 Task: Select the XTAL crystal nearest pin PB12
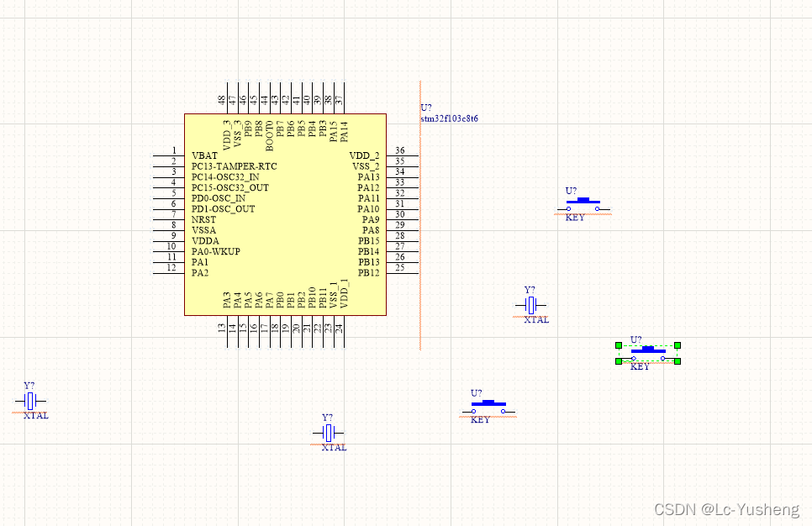tap(530, 306)
